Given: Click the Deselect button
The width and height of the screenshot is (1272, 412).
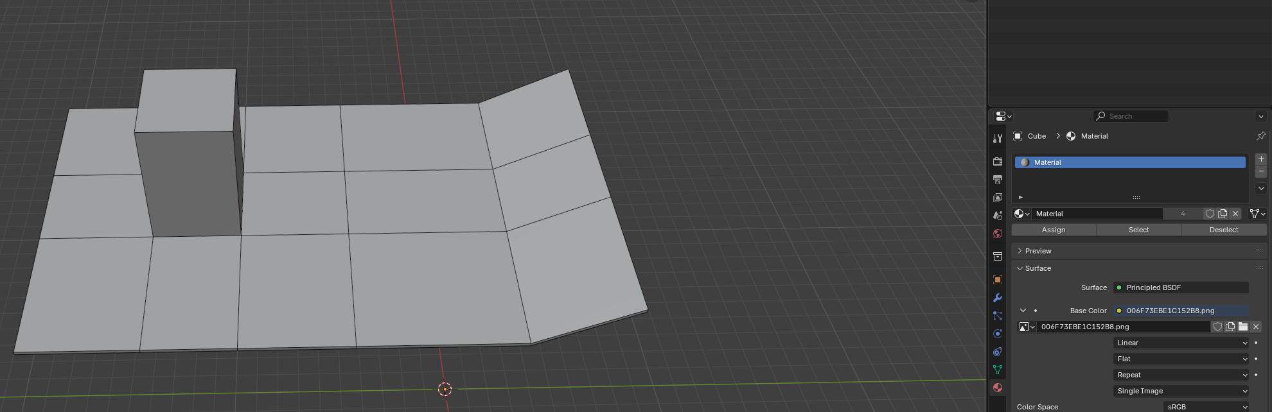Looking at the screenshot, I should coord(1224,230).
